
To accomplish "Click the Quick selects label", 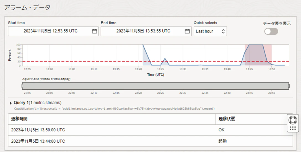I will point(205,23).
